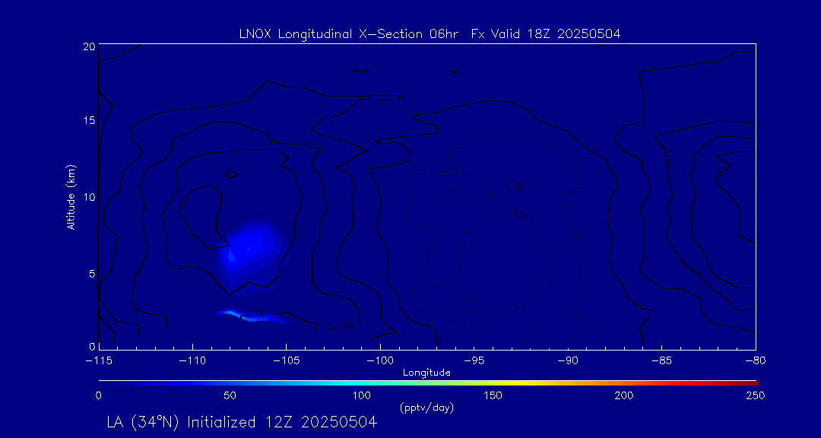
Task: Click the rainbow color scale bar
Action: 428,383
